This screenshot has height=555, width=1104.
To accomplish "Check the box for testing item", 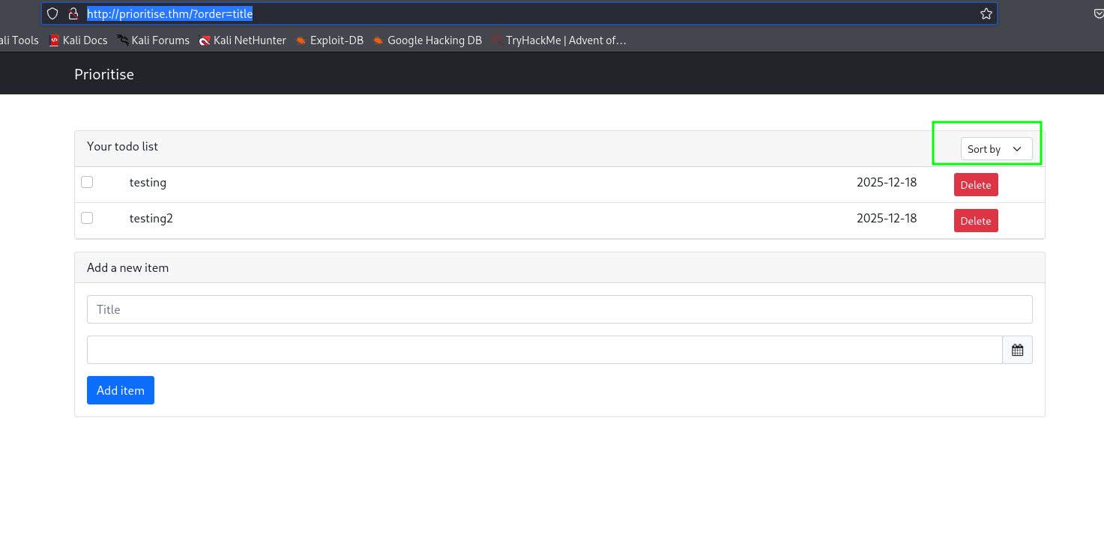I will click(x=87, y=182).
